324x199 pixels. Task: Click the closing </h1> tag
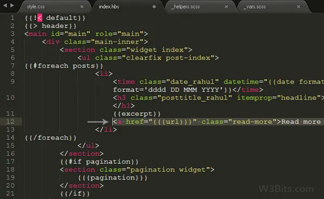pos(124,105)
